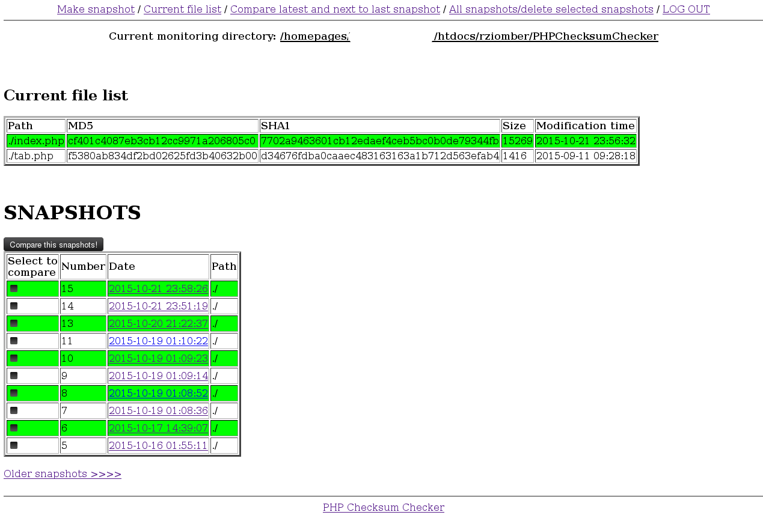Screen dimensions: 763x518
Task: Check snapshot 7's compare checkbox
Action: (x=14, y=410)
